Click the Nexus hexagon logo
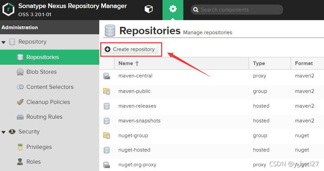Screen dimensions: 324x171 8,9
